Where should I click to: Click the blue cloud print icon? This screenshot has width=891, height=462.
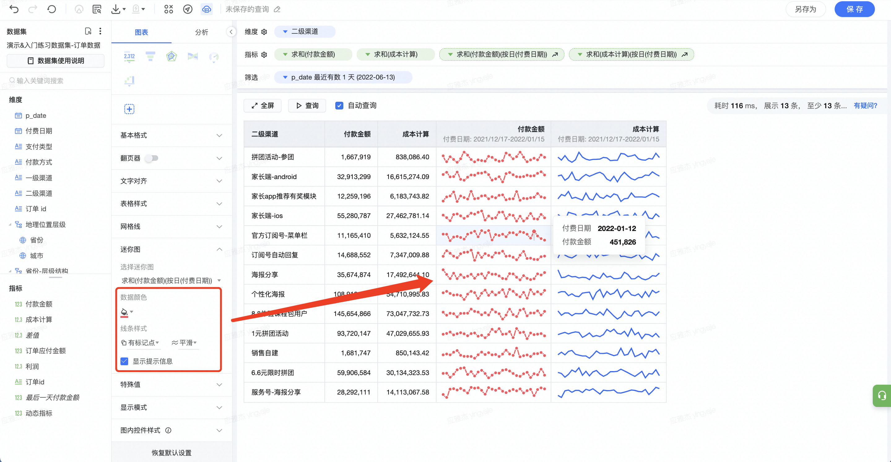[206, 9]
